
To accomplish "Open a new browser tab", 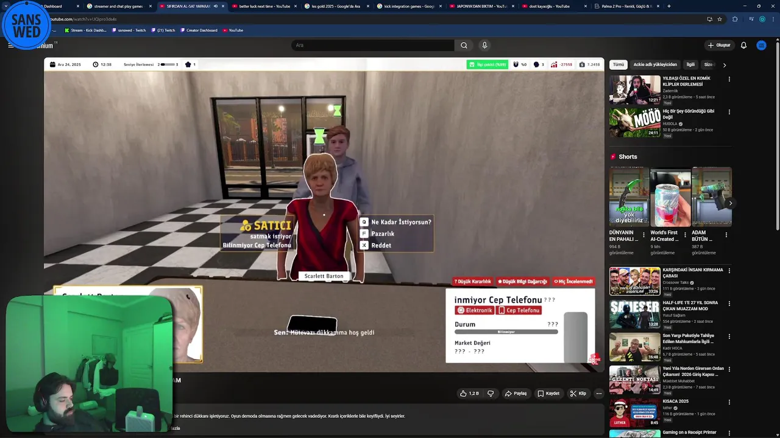I will (669, 6).
